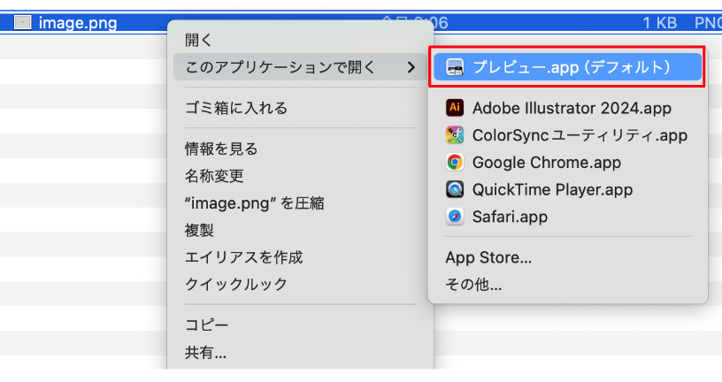Select その他… to pick another app
Image resolution: width=722 pixels, height=382 pixels.
coord(473,285)
